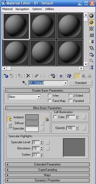Click the Diffuse color swatch
The height and width of the screenshot is (184, 96).
tap(32, 123)
